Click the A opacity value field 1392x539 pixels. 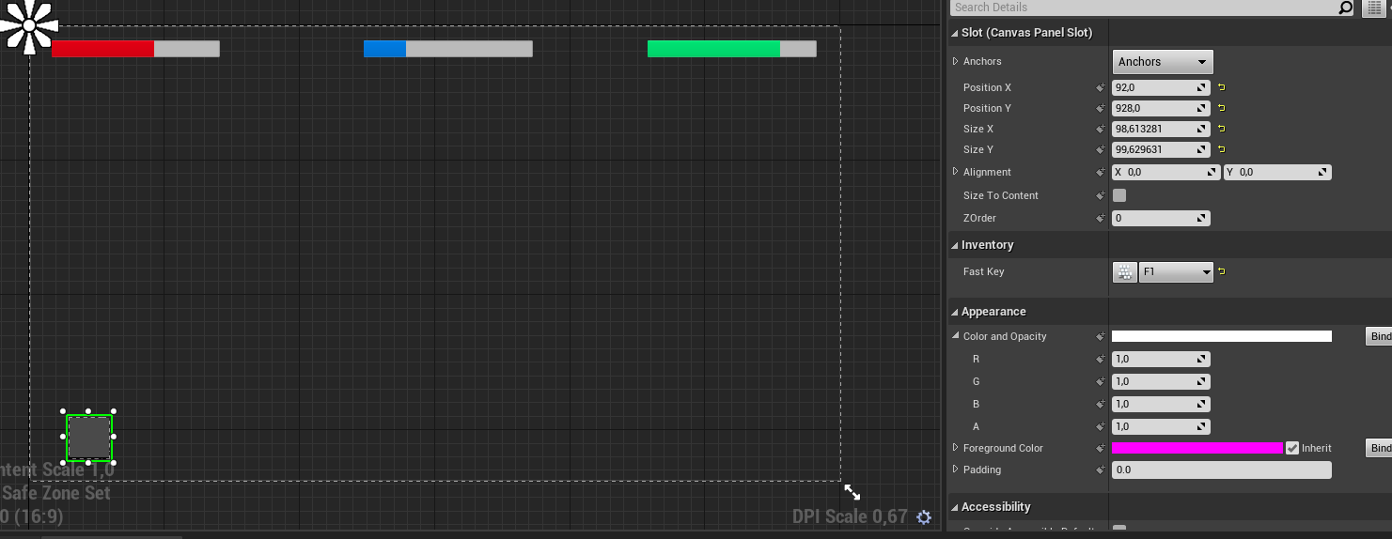pyautogui.click(x=1161, y=426)
